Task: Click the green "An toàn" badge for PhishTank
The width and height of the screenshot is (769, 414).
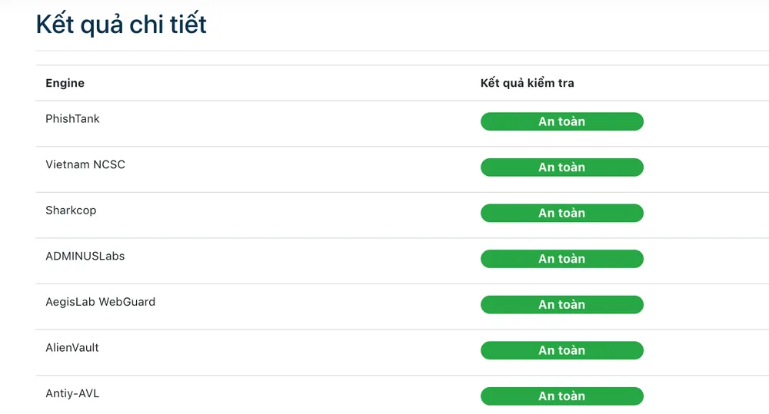Action: tap(561, 121)
